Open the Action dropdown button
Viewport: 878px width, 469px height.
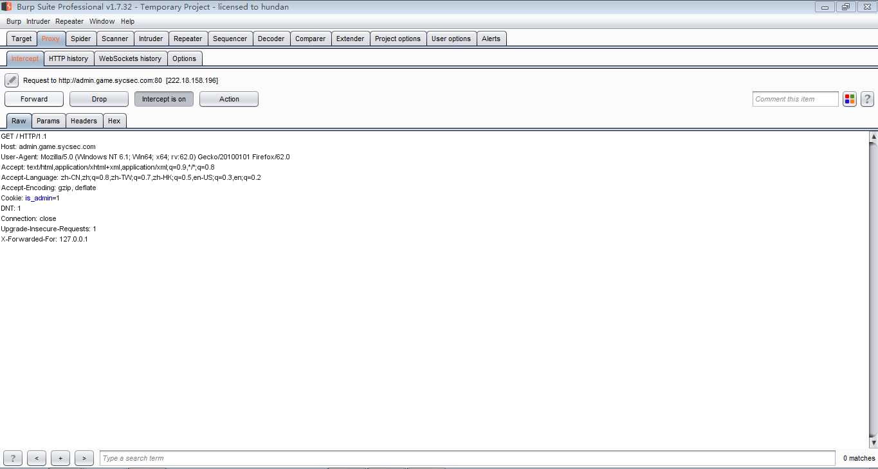229,99
